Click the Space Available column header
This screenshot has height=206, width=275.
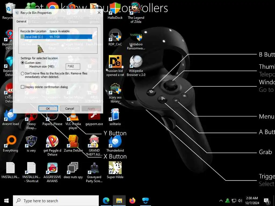coord(59,31)
